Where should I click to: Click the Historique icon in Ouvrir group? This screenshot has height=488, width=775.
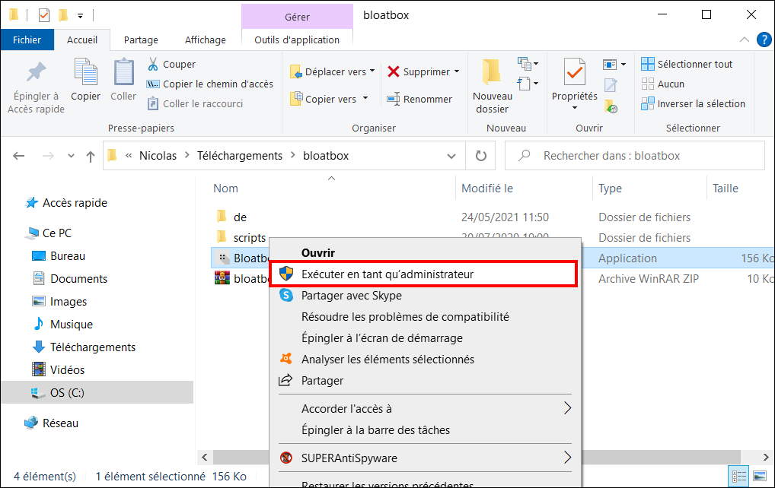611,106
